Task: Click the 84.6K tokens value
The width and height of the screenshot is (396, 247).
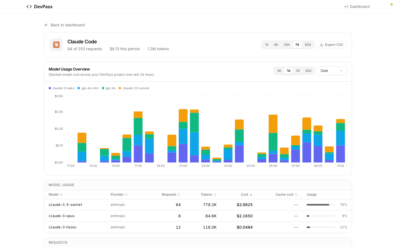Action: pyautogui.click(x=211, y=216)
